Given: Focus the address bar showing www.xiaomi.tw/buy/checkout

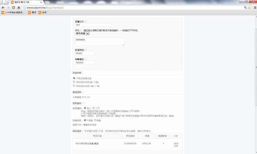Looking at the screenshot, I should click(x=133, y=8).
